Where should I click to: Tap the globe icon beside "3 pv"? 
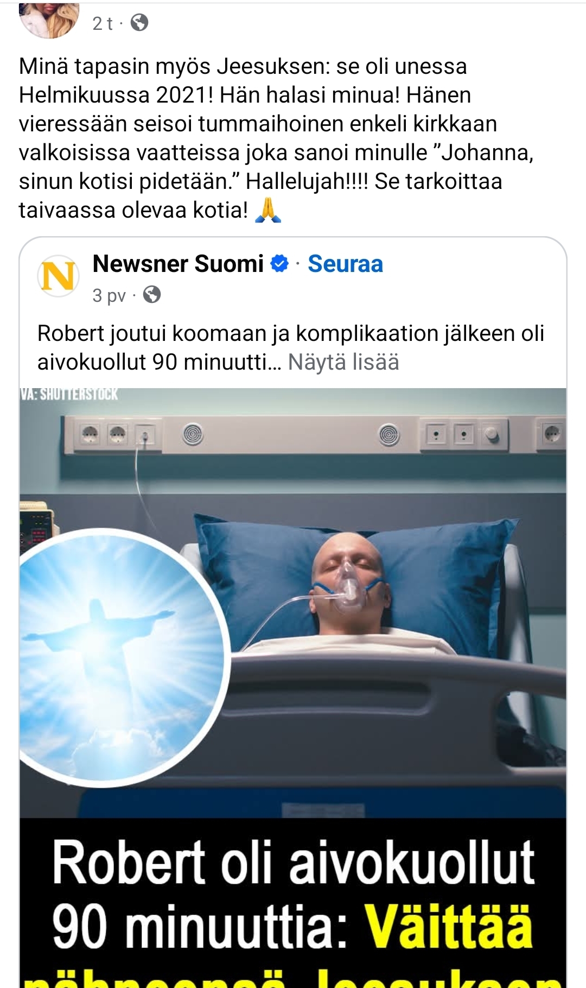[x=152, y=295]
